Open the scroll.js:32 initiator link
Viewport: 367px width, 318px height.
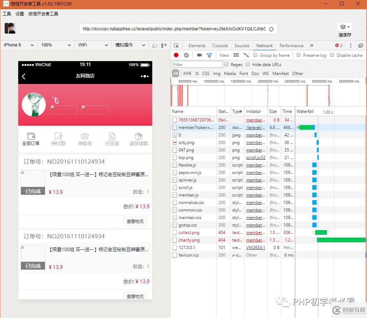click(256, 158)
